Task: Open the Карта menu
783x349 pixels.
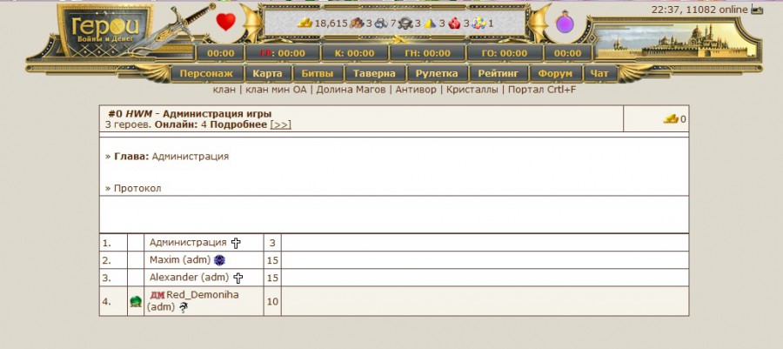Action: tap(267, 74)
